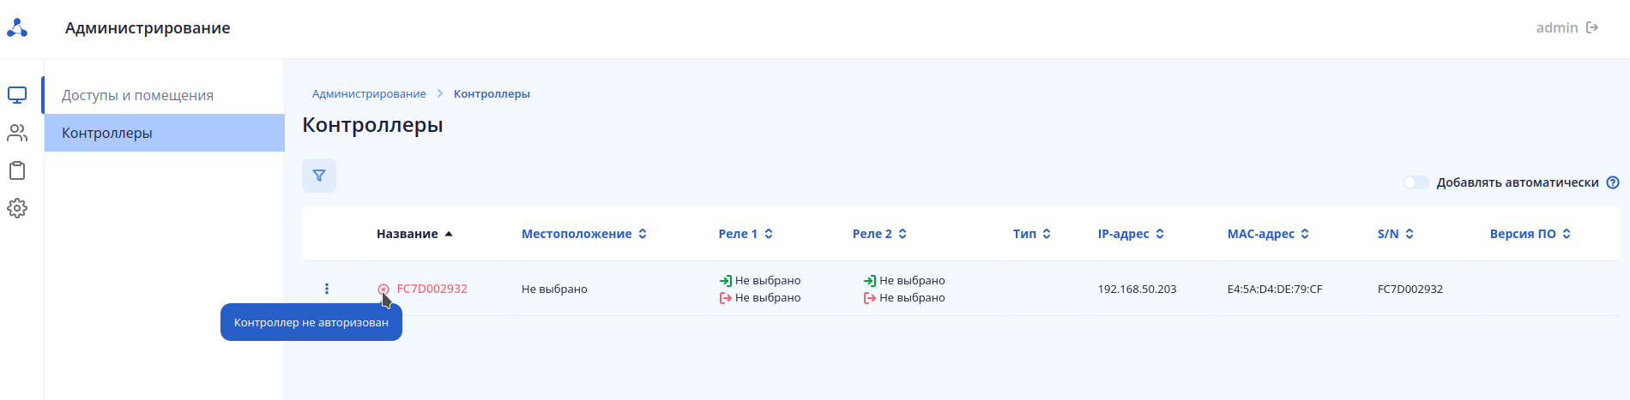The width and height of the screenshot is (1630, 400).
Task: Open the controllers filter
Action: (x=319, y=176)
